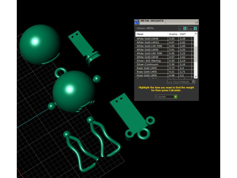Toggle the User library option
237x178 pixels.
tap(192, 29)
